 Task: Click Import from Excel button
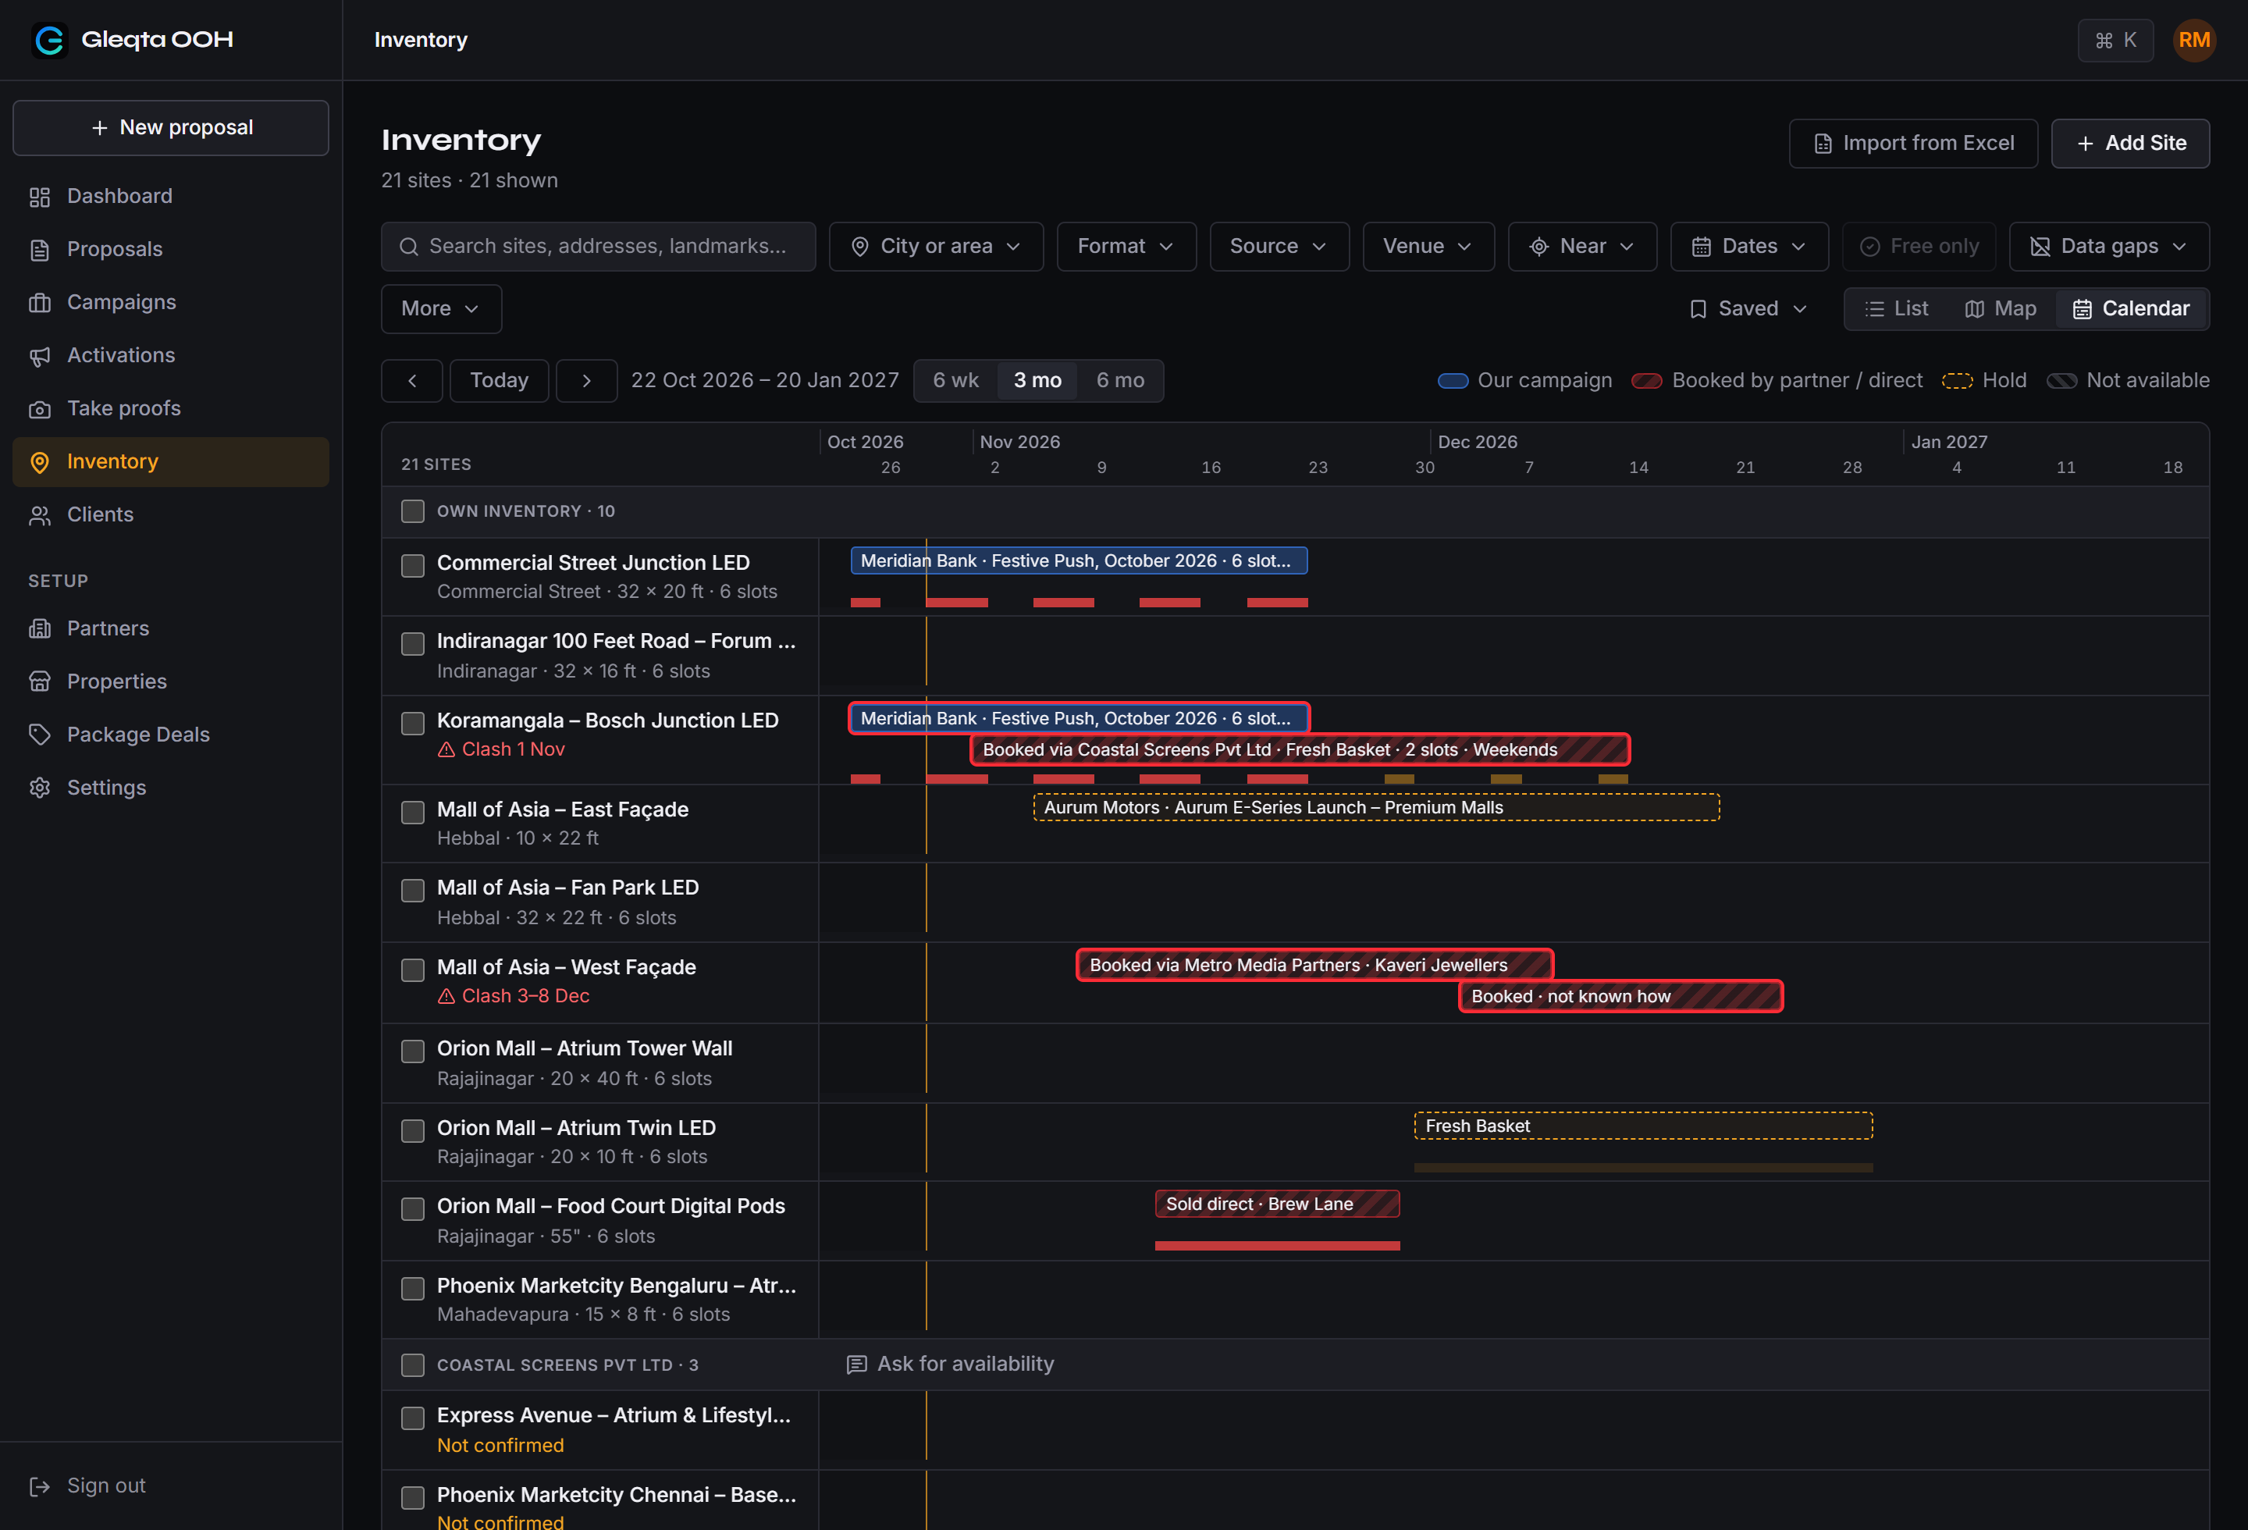tap(1912, 144)
